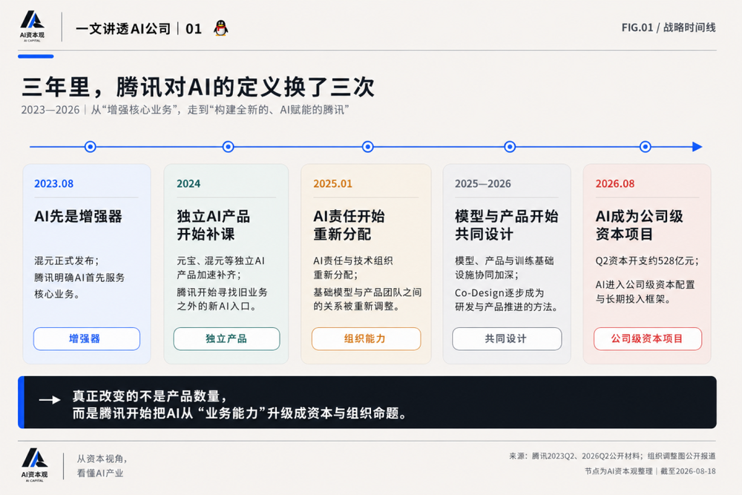Click the card heading AI先是增强器

[78, 216]
